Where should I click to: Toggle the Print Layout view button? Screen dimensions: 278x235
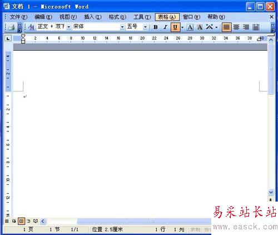pyautogui.click(x=21, y=221)
